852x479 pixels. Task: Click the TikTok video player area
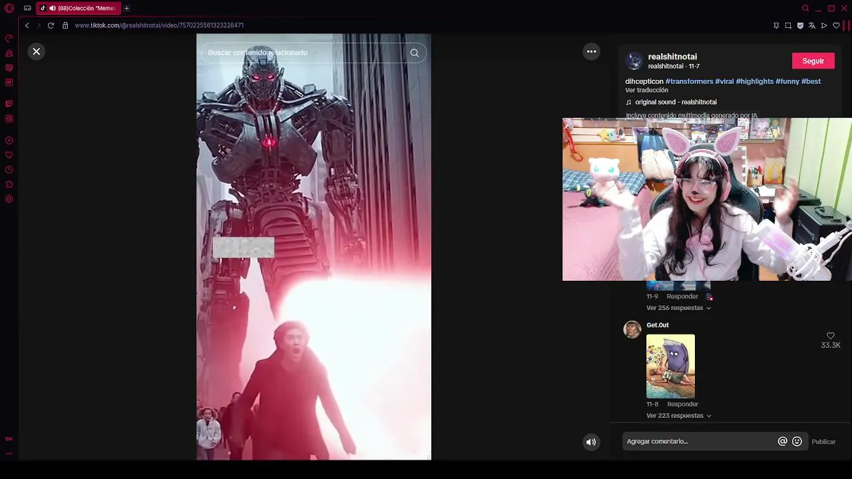[314, 247]
